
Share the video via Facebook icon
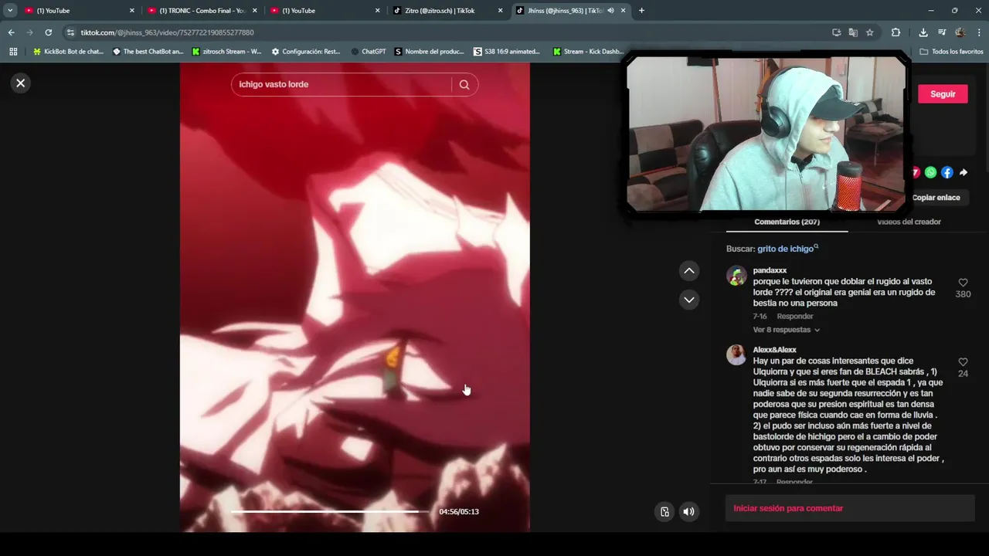pyautogui.click(x=947, y=173)
